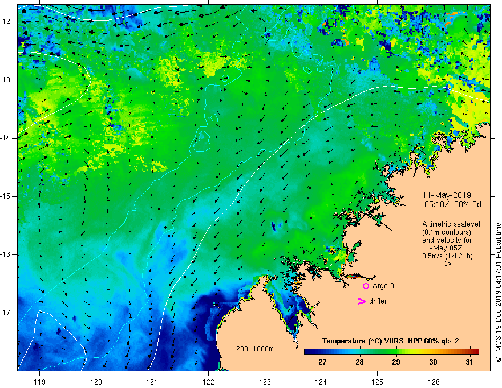Click the dark blue end of the temperature colorbar
Image resolution: width=502 pixels, height=388 pixels.
[309, 352]
